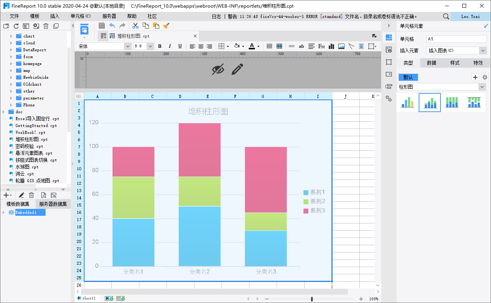
Task: Select the WorkBook7.cpt file
Action: [31, 133]
